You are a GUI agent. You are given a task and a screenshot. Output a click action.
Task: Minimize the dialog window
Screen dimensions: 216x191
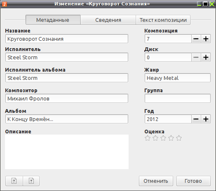199,4
